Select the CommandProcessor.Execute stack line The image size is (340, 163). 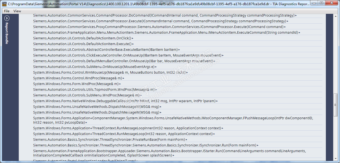pyautogui.click(x=159, y=21)
